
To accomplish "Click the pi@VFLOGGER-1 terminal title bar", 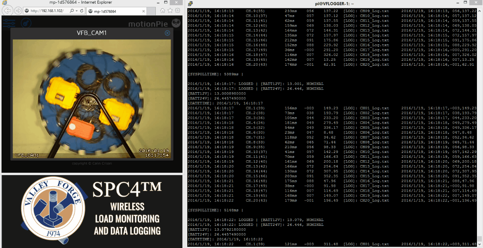I will (334, 3).
